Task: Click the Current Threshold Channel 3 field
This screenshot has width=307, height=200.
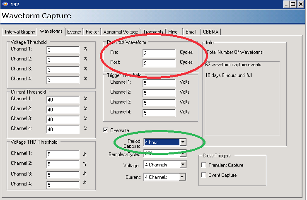Action: pyautogui.click(x=63, y=120)
